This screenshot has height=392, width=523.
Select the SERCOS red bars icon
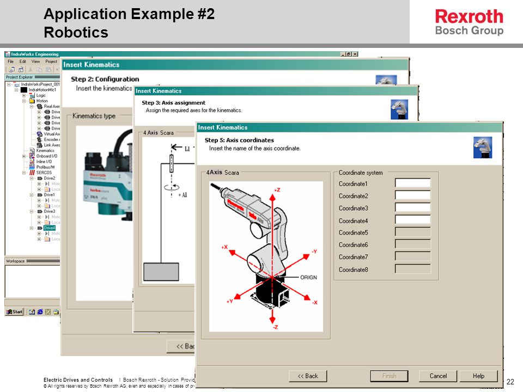(x=32, y=173)
